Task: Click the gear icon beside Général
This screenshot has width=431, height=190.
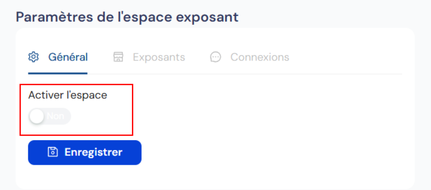Action: click(x=33, y=57)
